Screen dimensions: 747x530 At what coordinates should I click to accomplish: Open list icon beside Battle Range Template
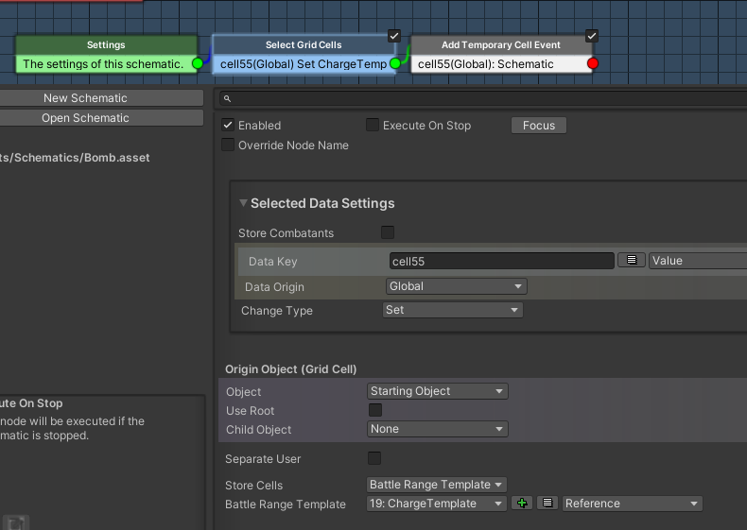[547, 503]
